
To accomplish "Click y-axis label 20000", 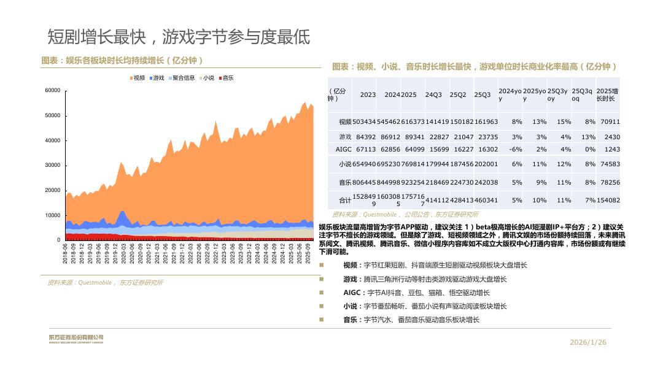I will tap(53, 190).
